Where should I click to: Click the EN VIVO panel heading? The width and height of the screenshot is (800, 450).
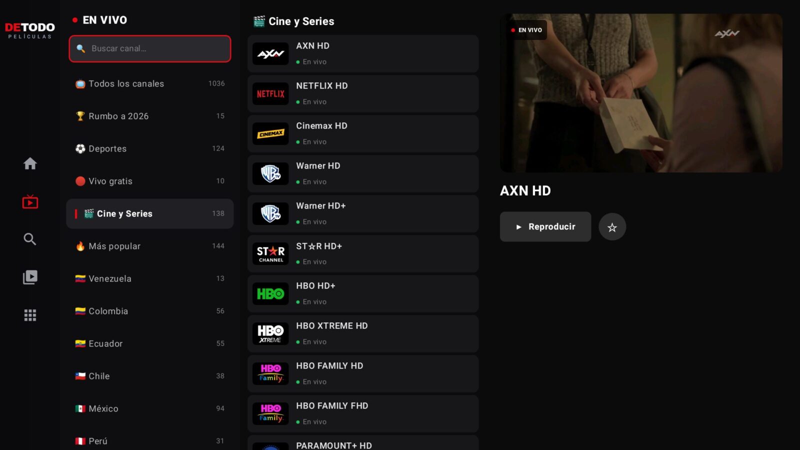(100, 20)
